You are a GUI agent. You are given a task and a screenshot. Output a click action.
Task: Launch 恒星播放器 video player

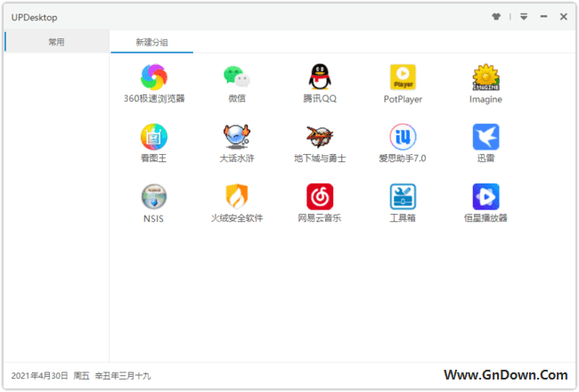(485, 196)
